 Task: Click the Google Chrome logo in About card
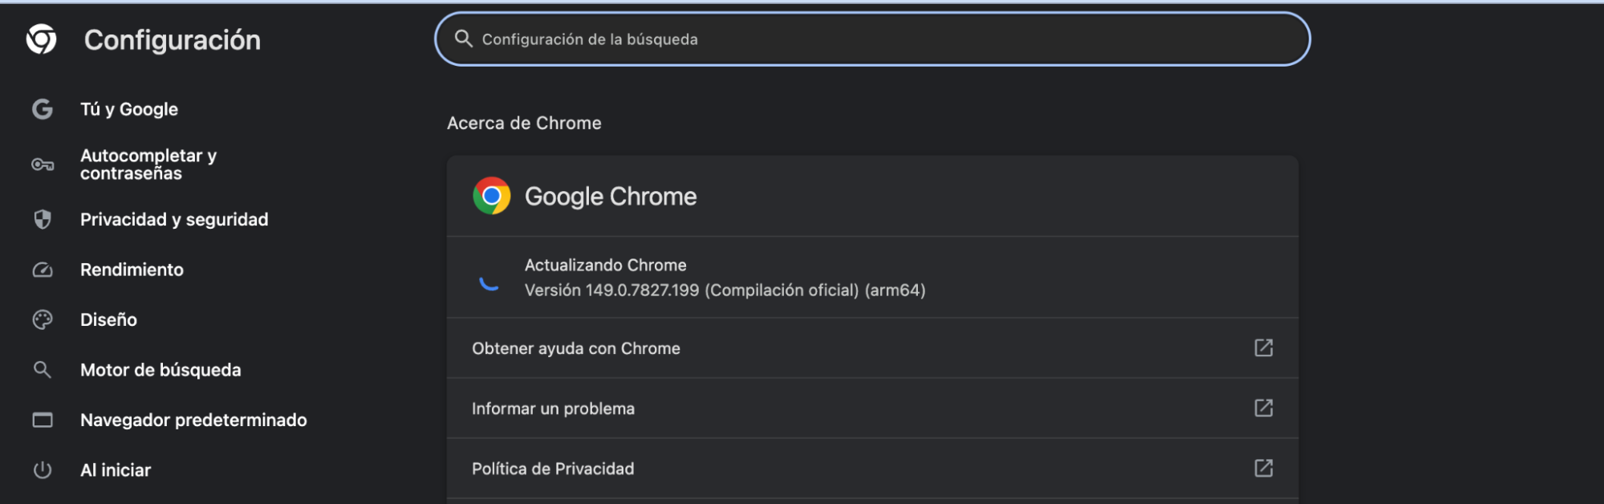point(492,196)
